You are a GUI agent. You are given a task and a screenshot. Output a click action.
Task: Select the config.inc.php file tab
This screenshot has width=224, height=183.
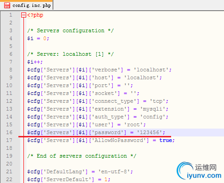click(26, 5)
